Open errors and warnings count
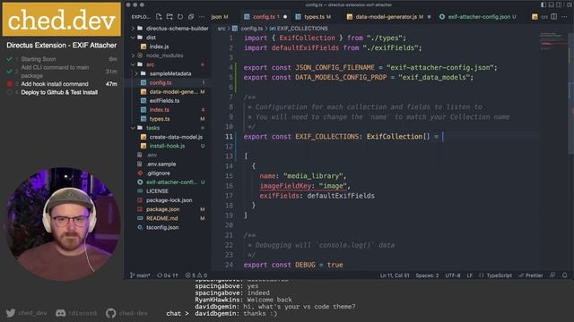This screenshot has height=322, width=574. (196, 275)
